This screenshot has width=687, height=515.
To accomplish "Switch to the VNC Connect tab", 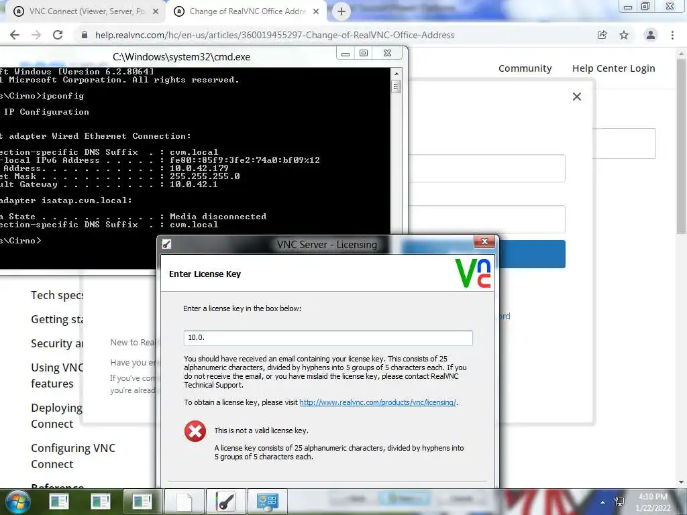I will click(x=86, y=12).
